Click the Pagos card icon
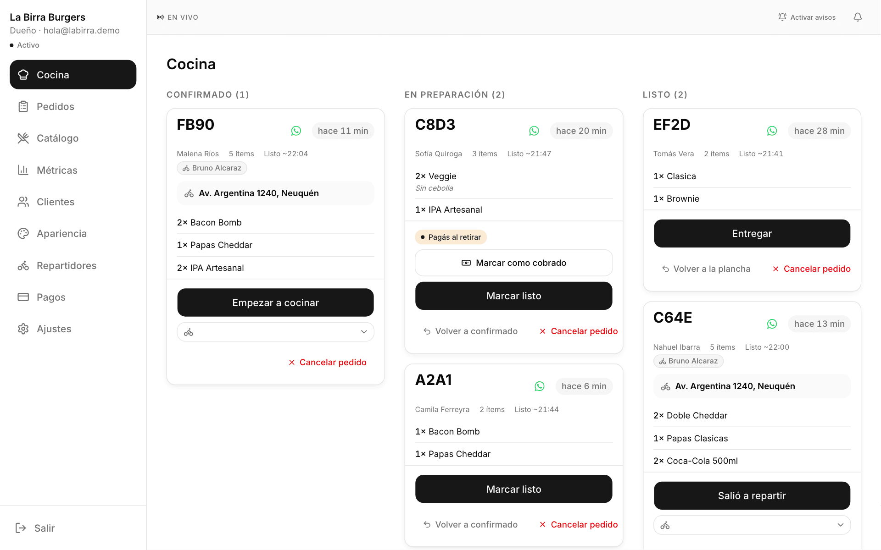 coord(23,297)
